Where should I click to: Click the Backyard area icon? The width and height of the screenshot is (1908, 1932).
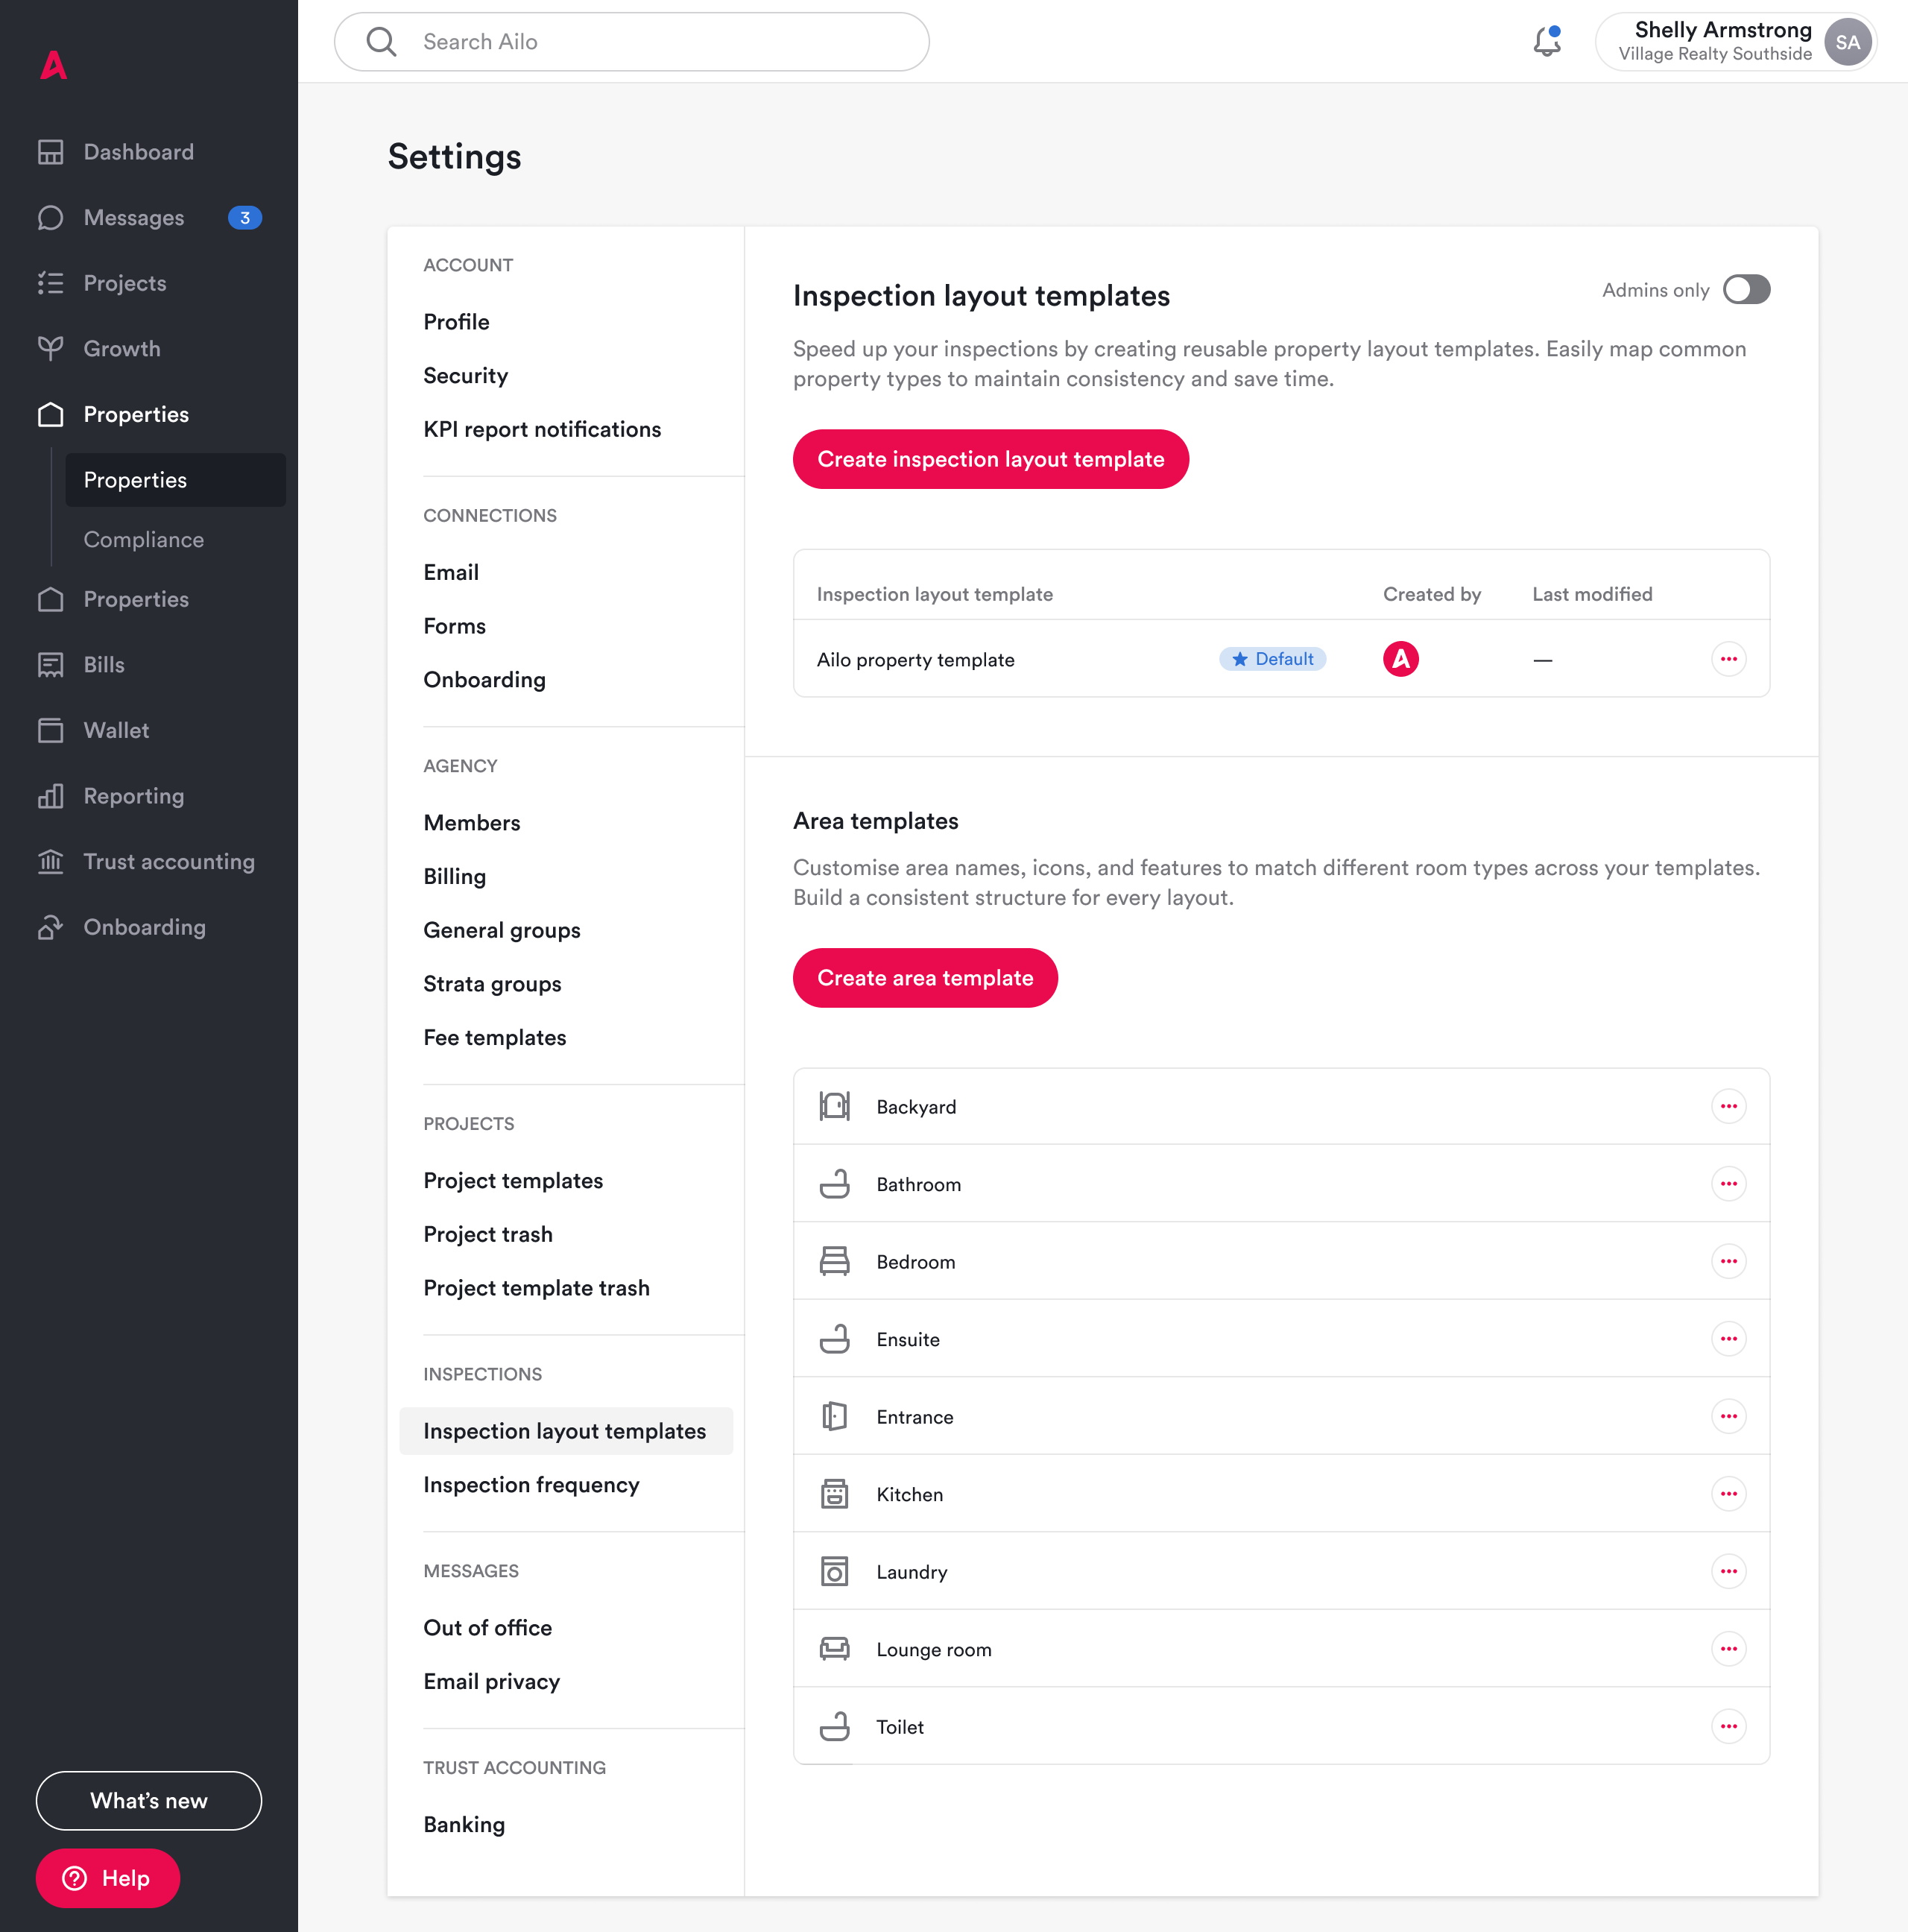tap(834, 1106)
